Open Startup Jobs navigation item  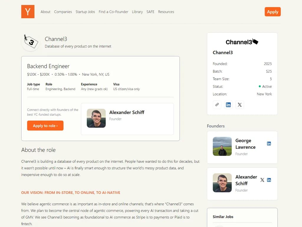(x=85, y=12)
